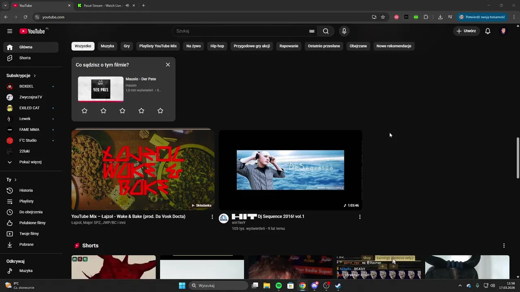Open Pobrane downloads in the sidebar

click(x=31, y=245)
